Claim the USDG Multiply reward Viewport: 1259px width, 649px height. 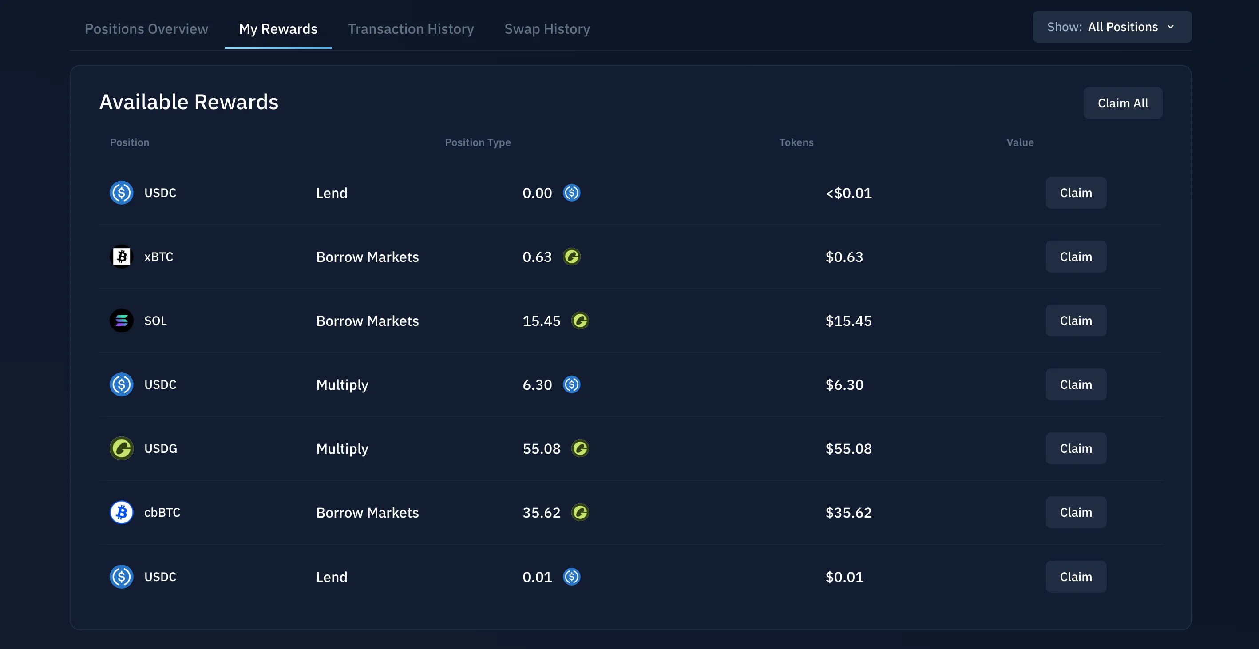click(x=1076, y=449)
